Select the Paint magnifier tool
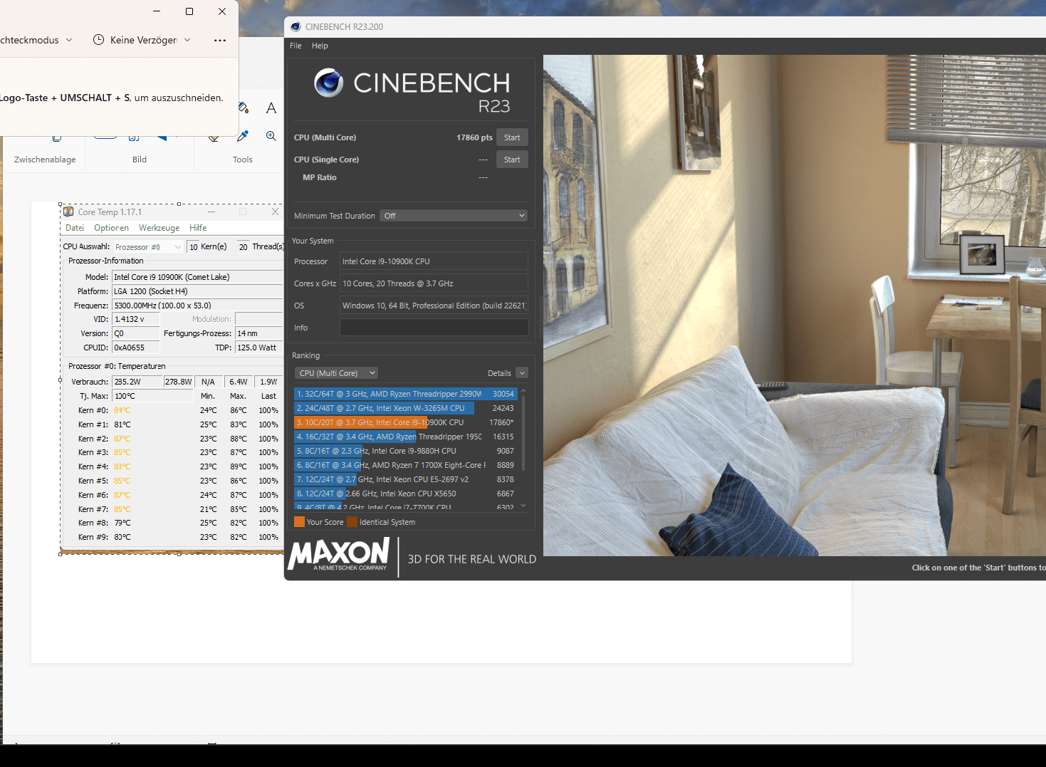 271,136
